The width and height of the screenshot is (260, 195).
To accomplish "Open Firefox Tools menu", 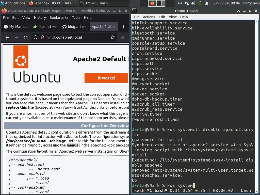I will coord(76,18).
